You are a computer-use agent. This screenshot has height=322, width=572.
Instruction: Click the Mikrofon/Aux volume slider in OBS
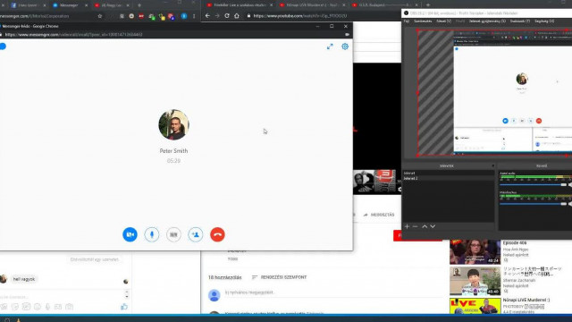click(534, 204)
